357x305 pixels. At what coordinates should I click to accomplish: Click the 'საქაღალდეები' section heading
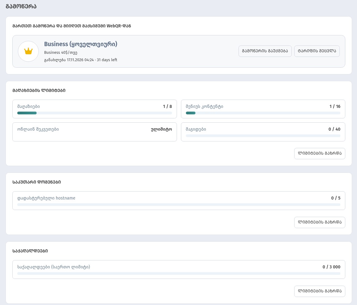coord(30,251)
